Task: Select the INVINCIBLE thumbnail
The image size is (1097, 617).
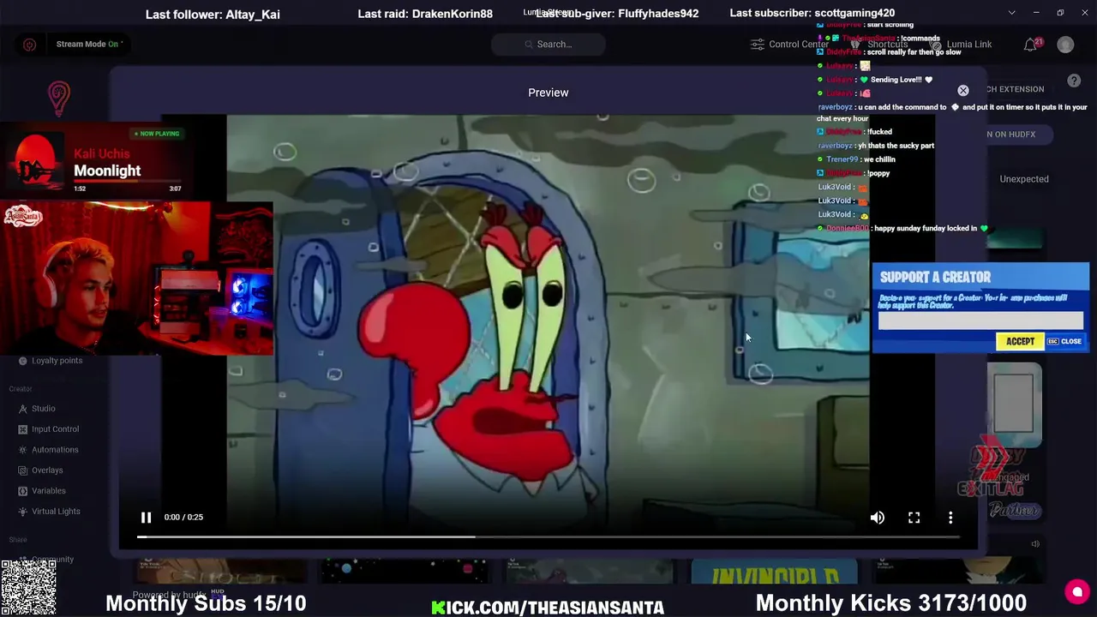Action: tap(774, 572)
